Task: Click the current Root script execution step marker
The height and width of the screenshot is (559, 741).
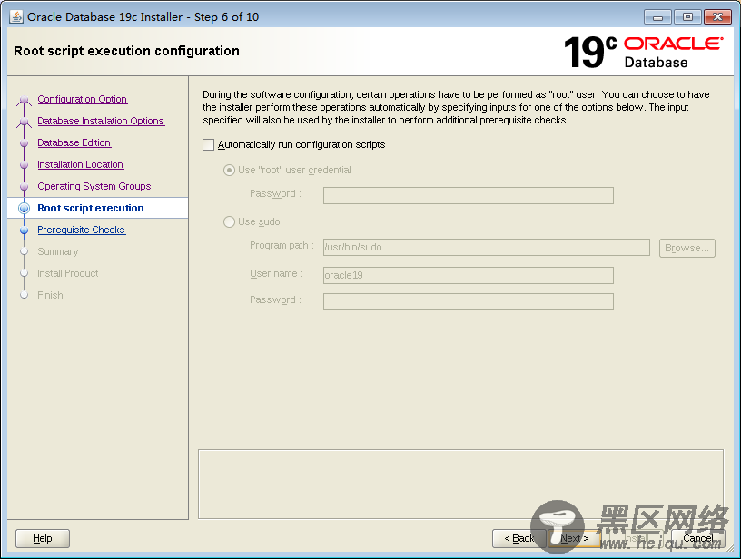Action: [25, 208]
